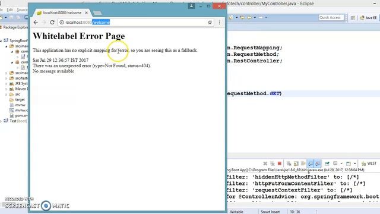Open a new Chrome tab
380x214 pixels.
pyautogui.click(x=97, y=12)
